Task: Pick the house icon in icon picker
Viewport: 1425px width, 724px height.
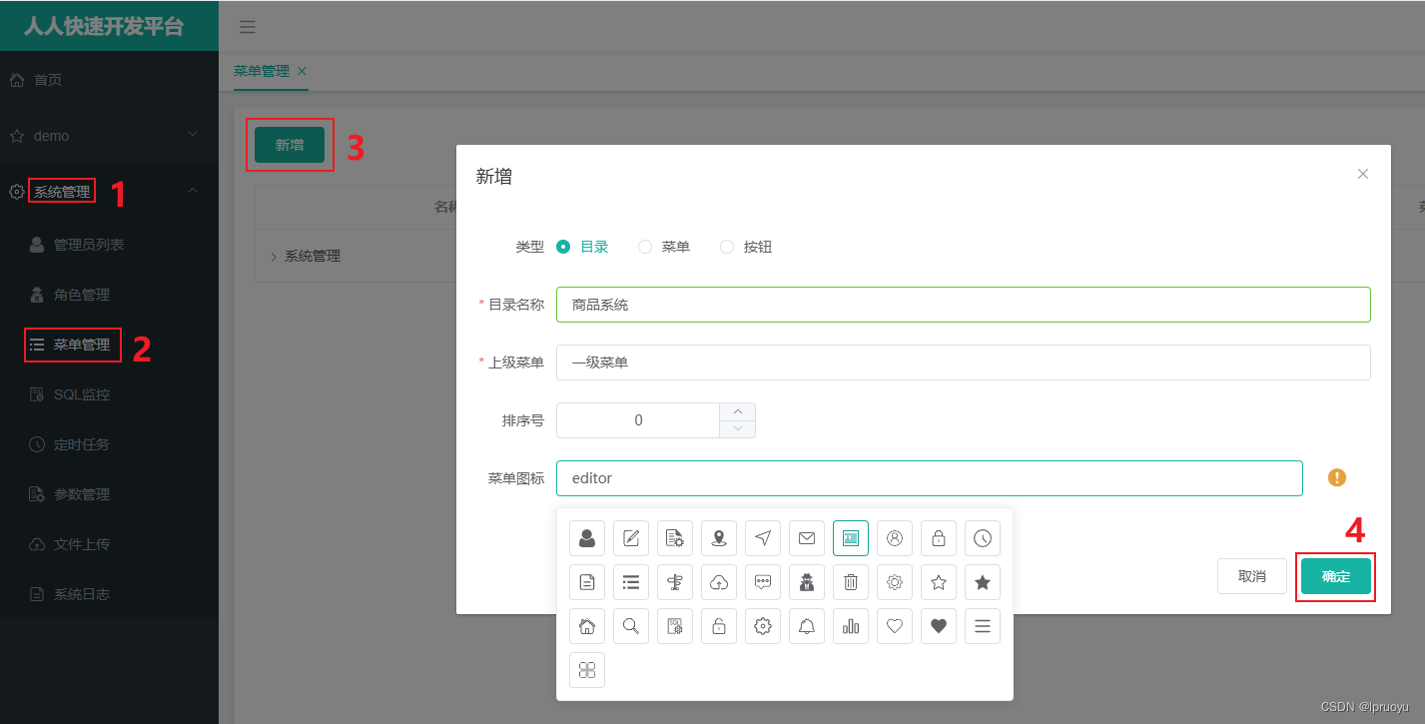Action: coord(587,626)
